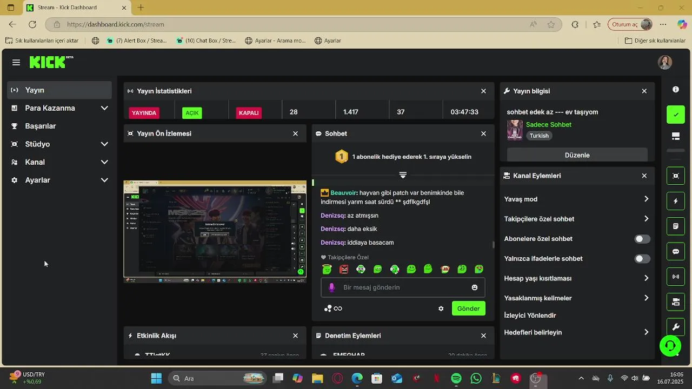Open the hamburger menu beside the Kick logo

(x=16, y=63)
